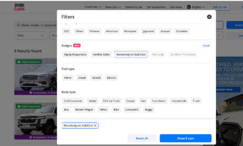Select Limousine body type
243x146 pixels.
tap(132, 110)
